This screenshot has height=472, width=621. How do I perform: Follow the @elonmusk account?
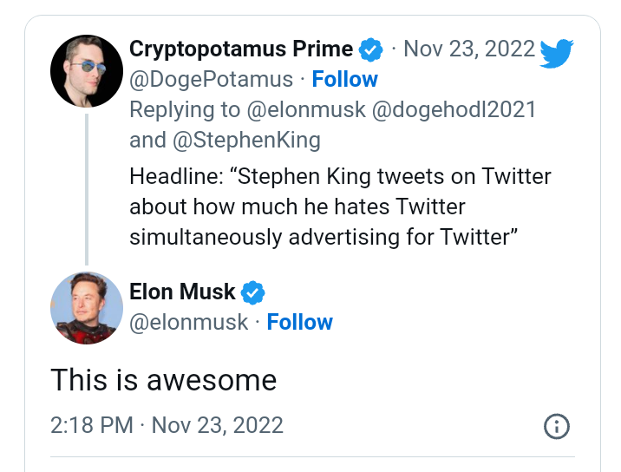pyautogui.click(x=299, y=322)
